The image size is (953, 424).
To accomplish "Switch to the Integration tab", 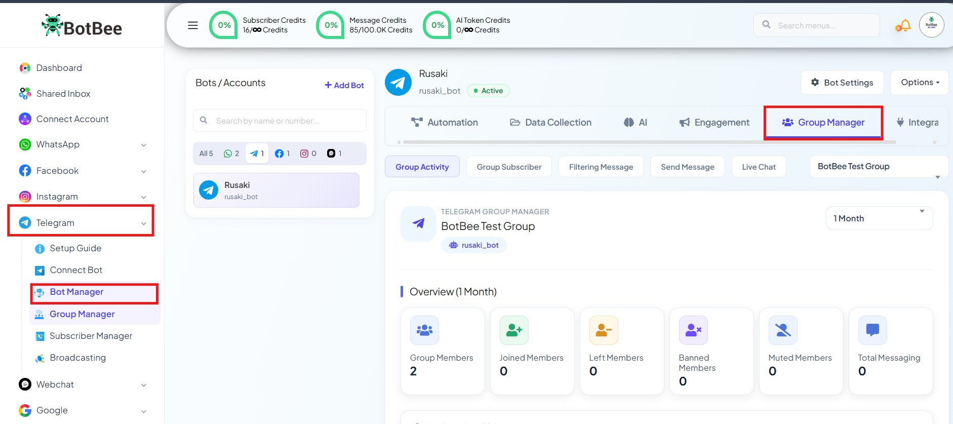I will (x=917, y=123).
